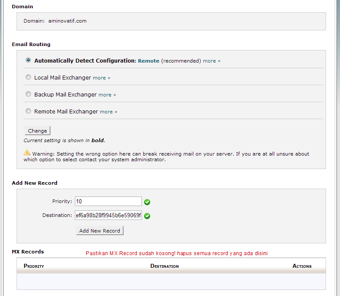340x296 pixels.
Task: Expand 'more' next to Local Mail Exchanger
Action: pyautogui.click(x=101, y=78)
